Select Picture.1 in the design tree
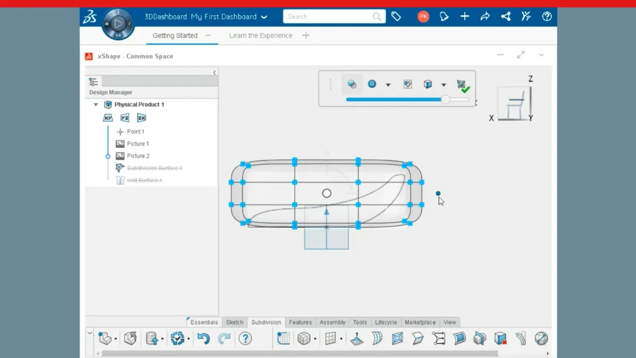Viewport: 636px width, 358px height. pos(138,144)
